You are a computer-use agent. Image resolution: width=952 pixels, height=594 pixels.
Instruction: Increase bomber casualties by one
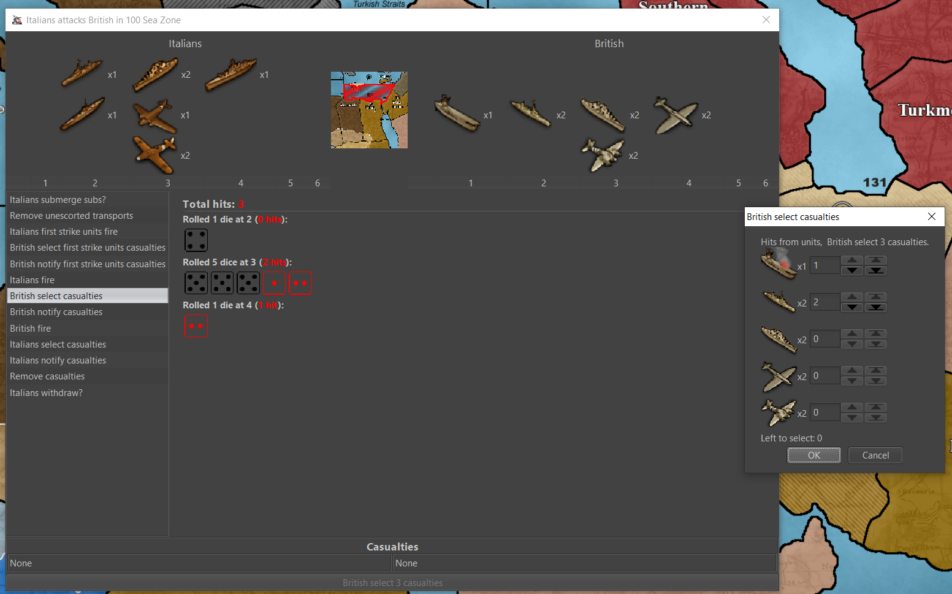tap(852, 408)
